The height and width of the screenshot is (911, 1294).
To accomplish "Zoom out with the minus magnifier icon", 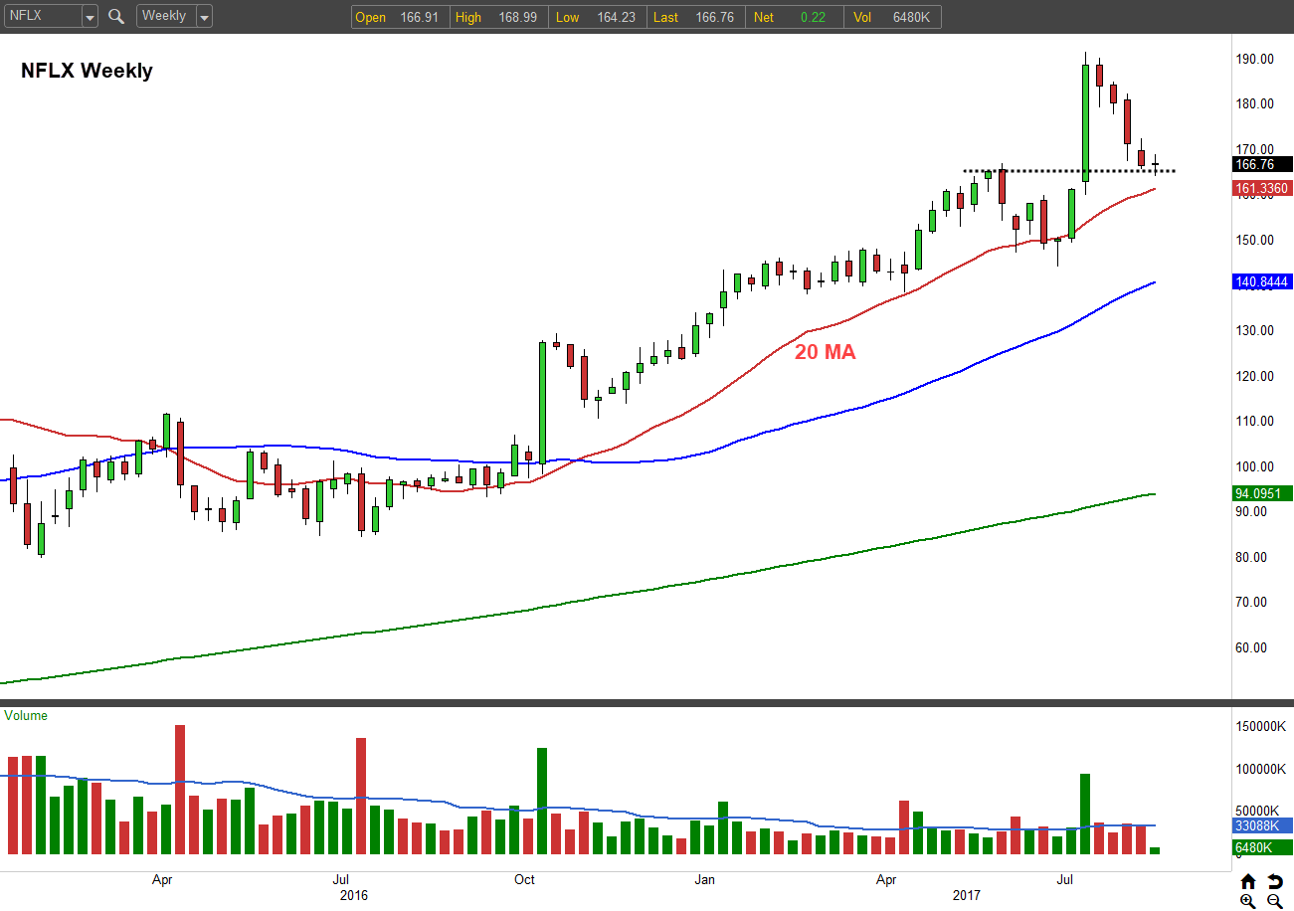I will (x=1274, y=901).
